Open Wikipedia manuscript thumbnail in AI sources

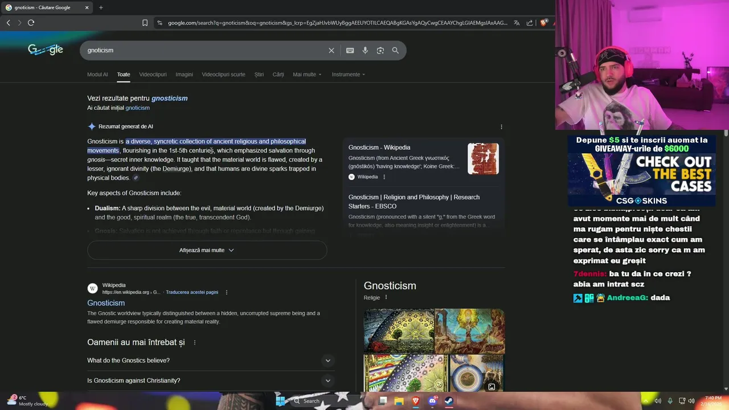coord(483,158)
